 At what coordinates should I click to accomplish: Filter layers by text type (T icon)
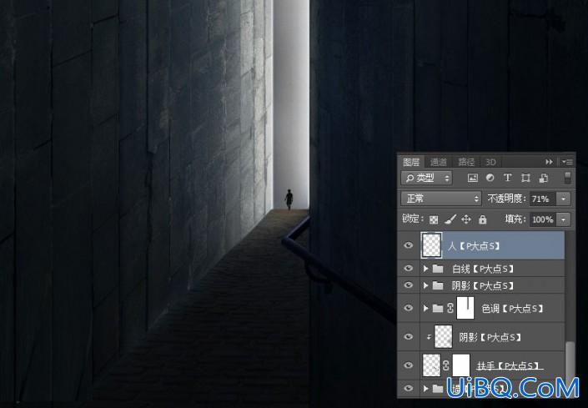click(507, 178)
